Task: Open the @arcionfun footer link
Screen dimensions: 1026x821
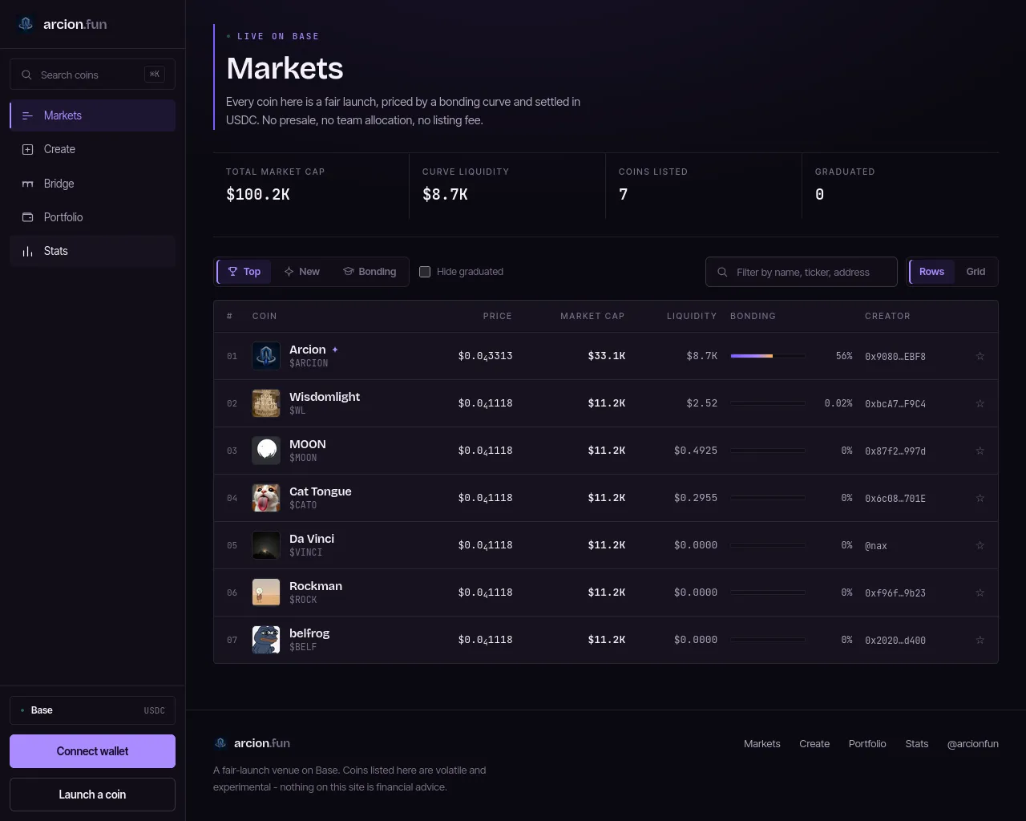Action: click(972, 744)
